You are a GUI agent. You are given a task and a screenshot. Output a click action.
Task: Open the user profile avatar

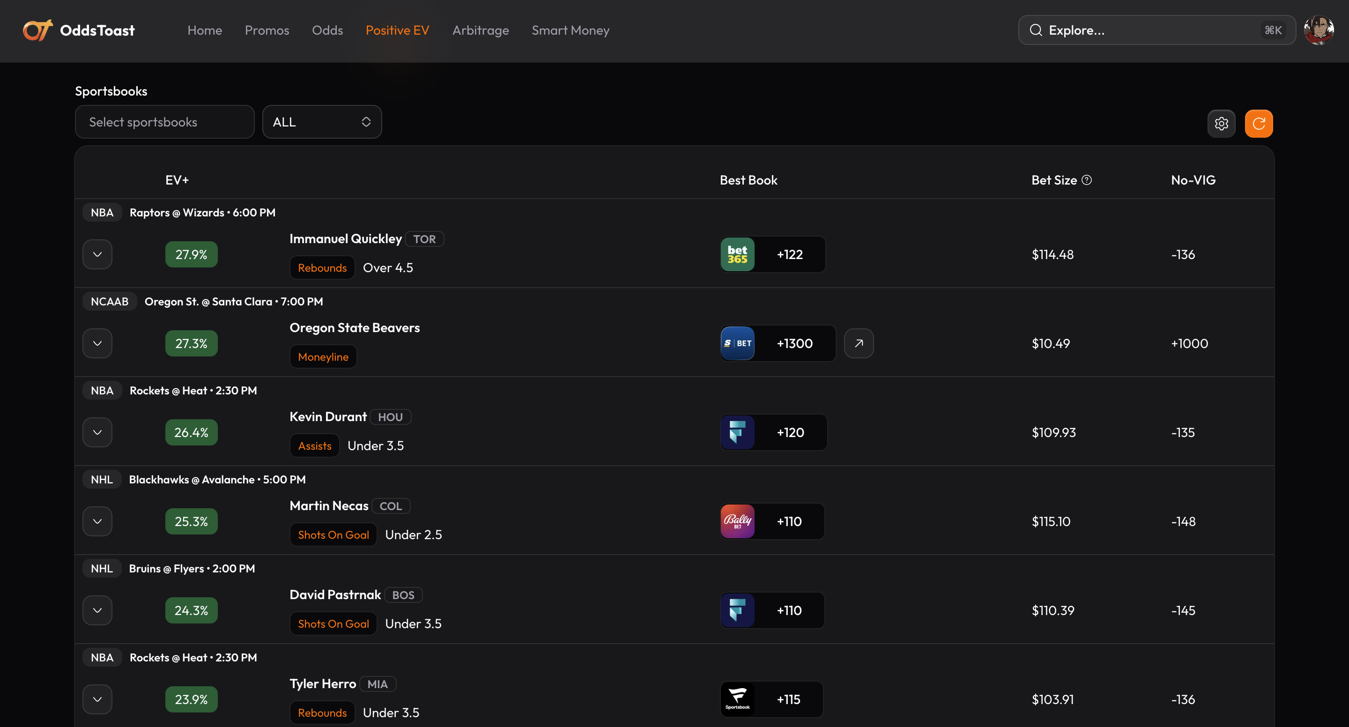coord(1319,30)
